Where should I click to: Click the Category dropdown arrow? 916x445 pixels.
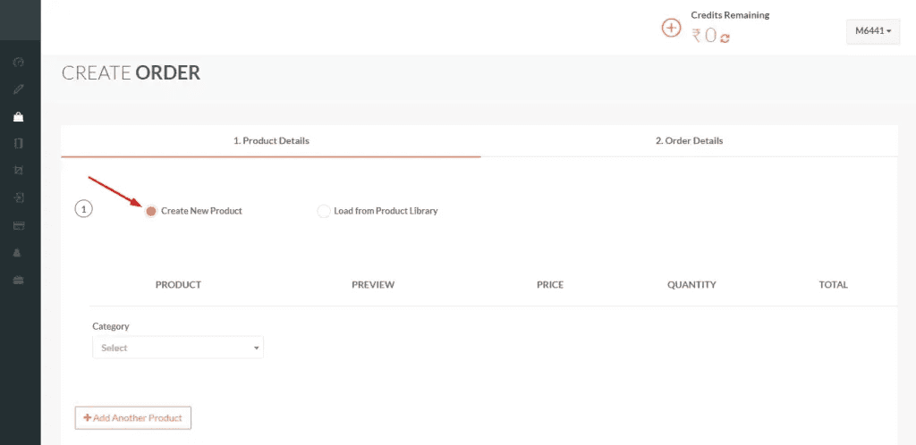point(256,348)
